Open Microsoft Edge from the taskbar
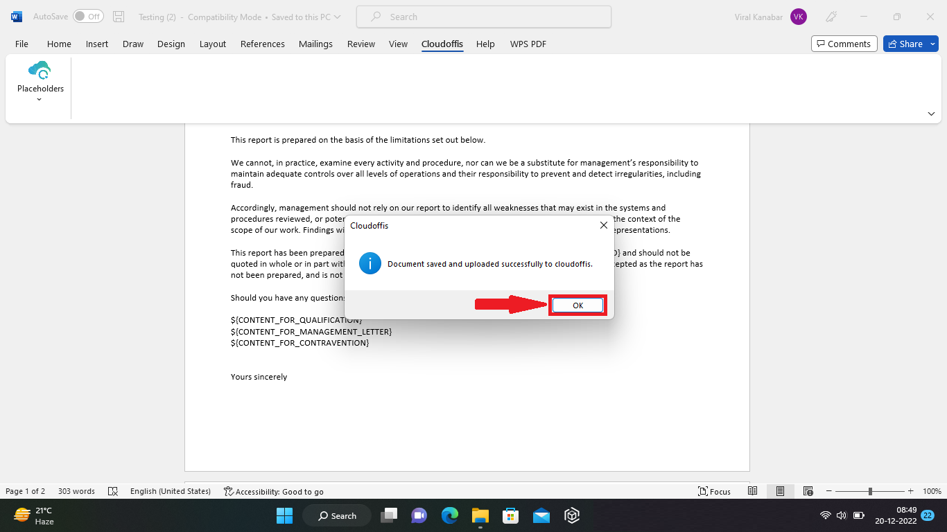947x532 pixels. pyautogui.click(x=450, y=515)
